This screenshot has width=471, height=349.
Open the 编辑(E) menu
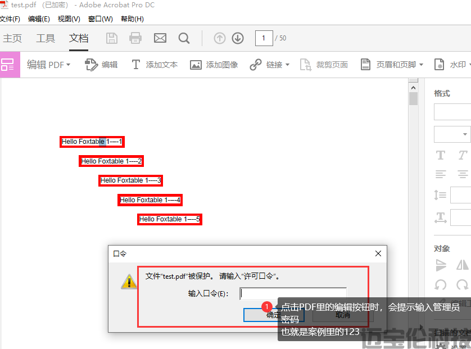point(39,19)
